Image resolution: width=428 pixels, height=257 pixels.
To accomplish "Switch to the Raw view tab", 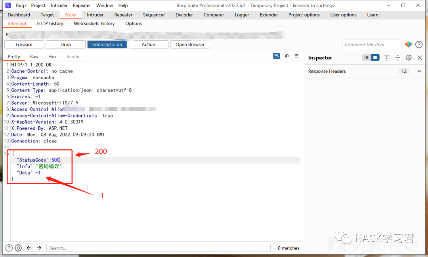I will (34, 57).
